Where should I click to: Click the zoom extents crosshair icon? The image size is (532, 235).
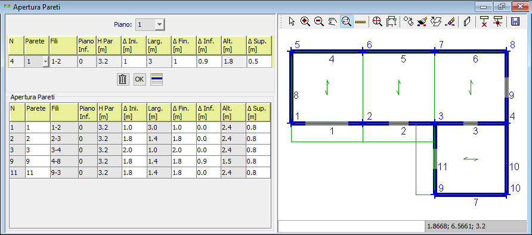tap(377, 21)
